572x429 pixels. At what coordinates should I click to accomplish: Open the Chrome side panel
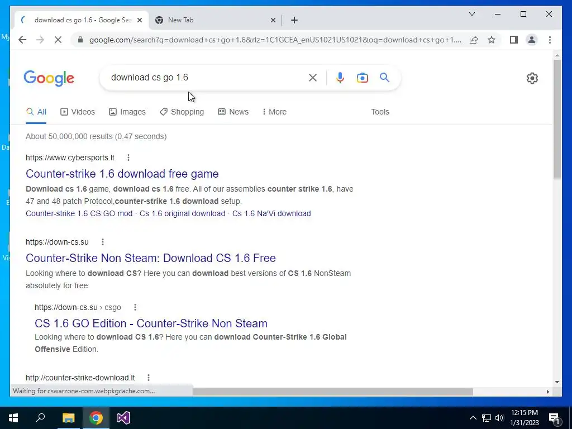tap(514, 40)
